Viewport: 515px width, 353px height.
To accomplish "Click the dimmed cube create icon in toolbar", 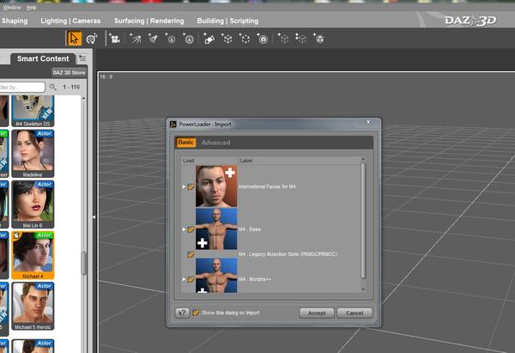I will [283, 39].
